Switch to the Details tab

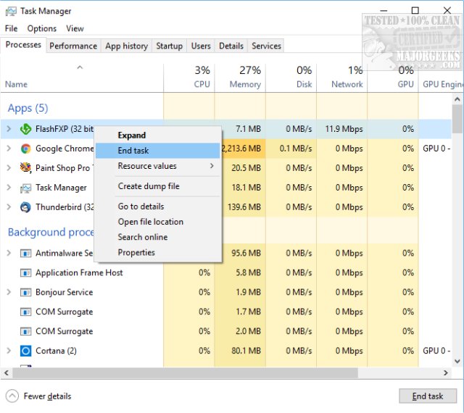coord(231,46)
